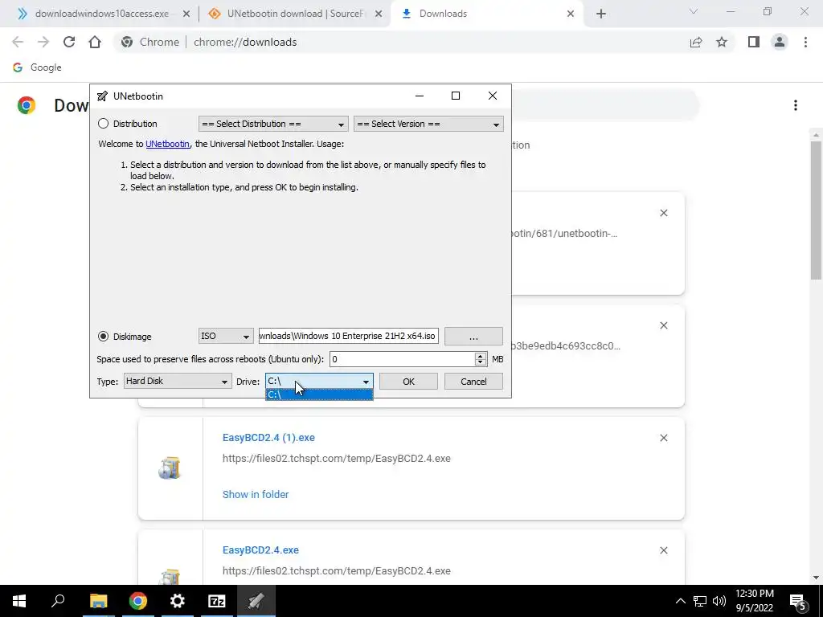Viewport: 823px width, 617px height.
Task: Click UNetbootin icon in taskbar
Action: (256, 601)
